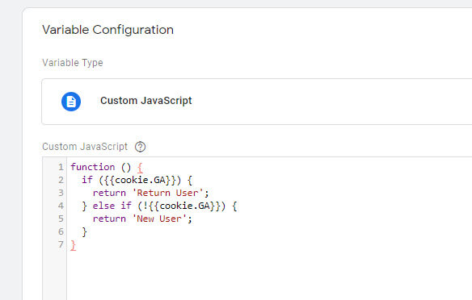The width and height of the screenshot is (472, 300).
Task: Click the opening red brace on line 1
Action: pos(140,168)
